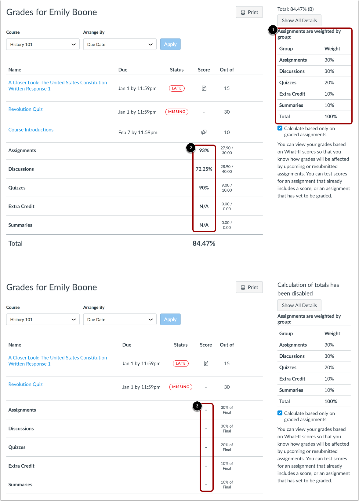Click the top Print button

pos(249,12)
